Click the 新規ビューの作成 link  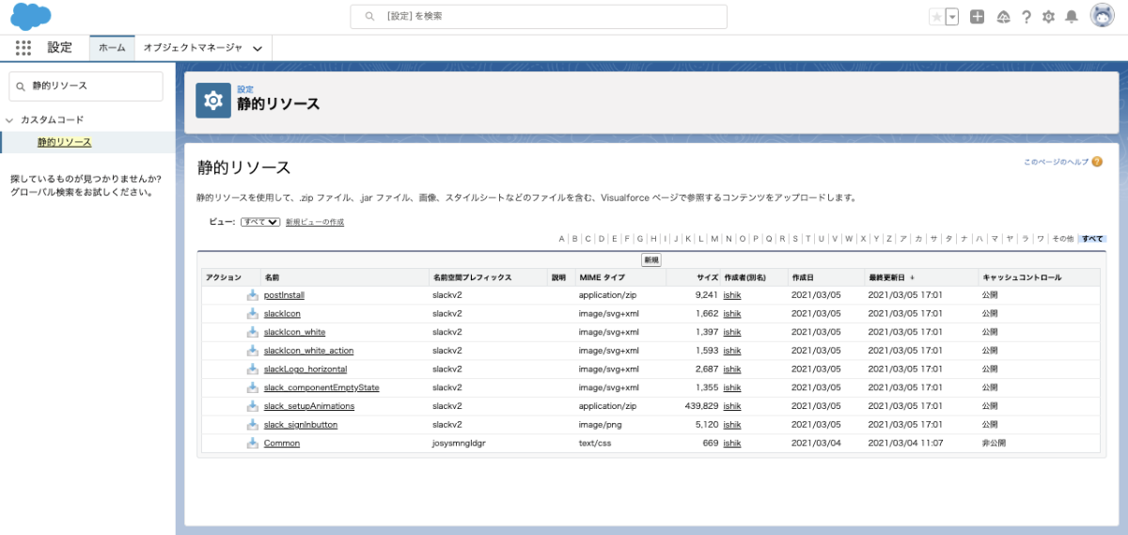[315, 222]
